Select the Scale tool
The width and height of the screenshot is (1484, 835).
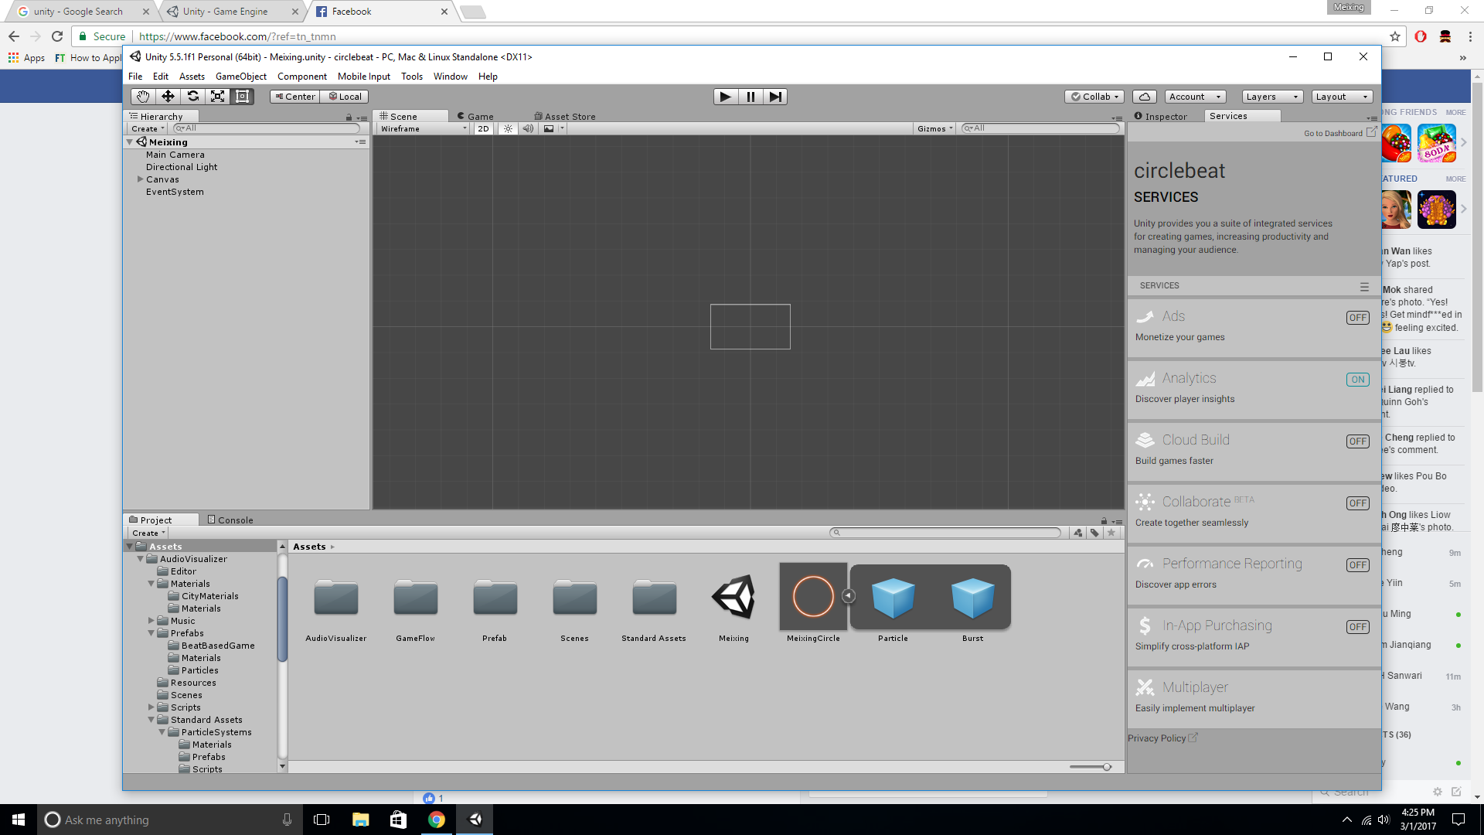(218, 97)
